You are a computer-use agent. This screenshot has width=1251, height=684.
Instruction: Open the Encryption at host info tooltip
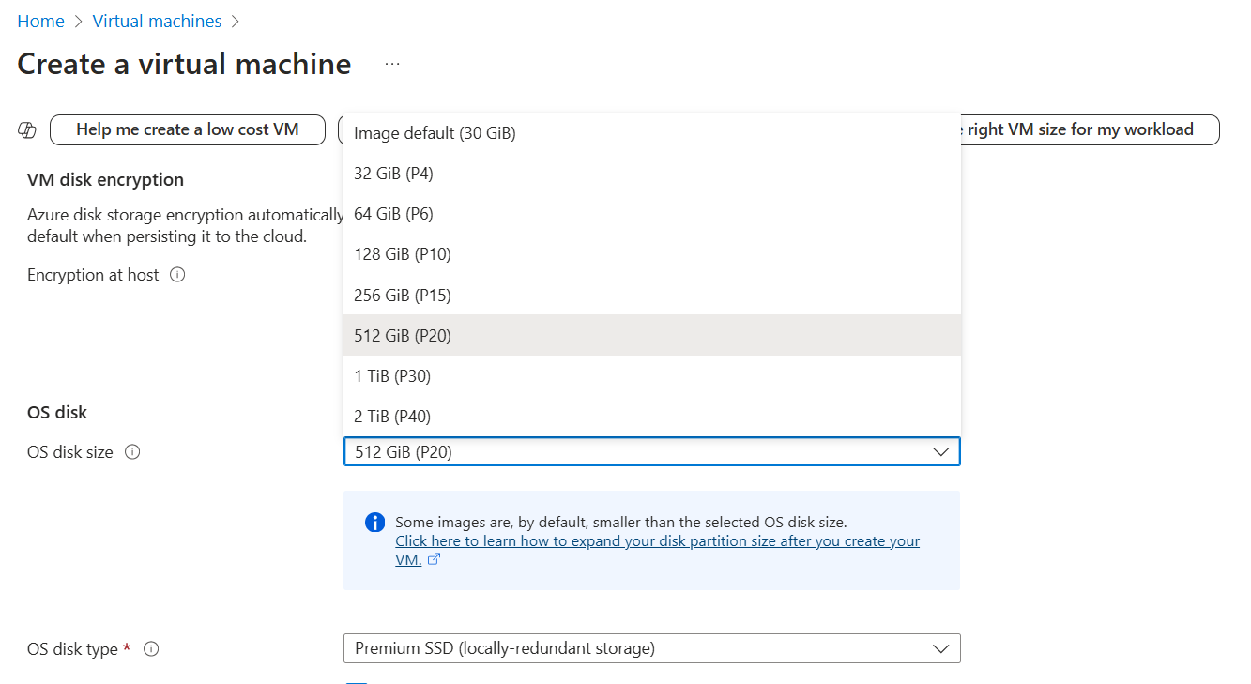[175, 274]
